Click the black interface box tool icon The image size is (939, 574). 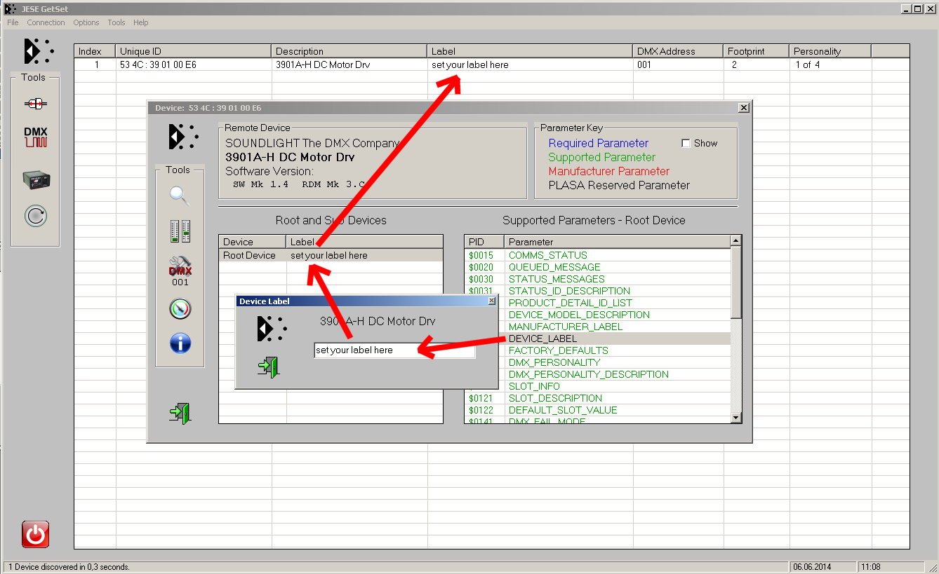(35, 179)
